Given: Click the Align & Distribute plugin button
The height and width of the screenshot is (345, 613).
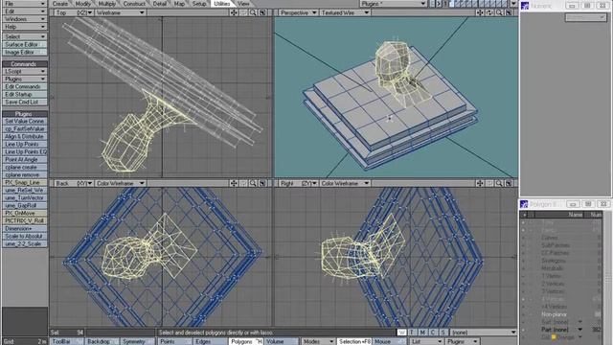Looking at the screenshot, I should coord(24,136).
